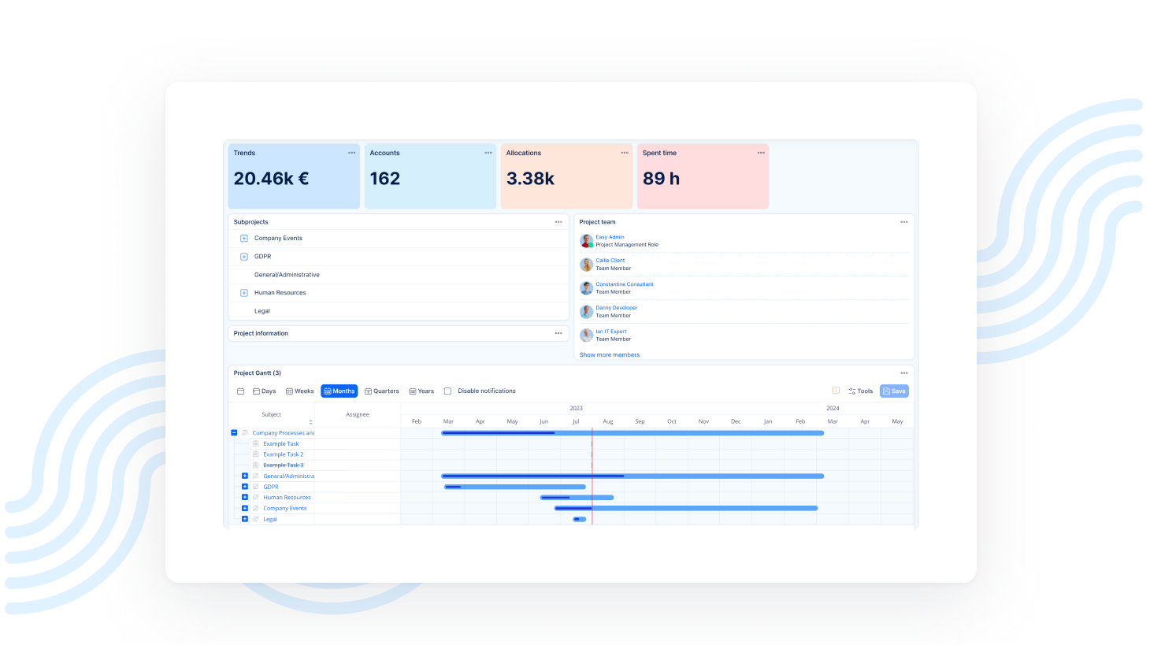Switch to the Quarters view icon
Image resolution: width=1150 pixels, height=645 pixels.
(x=367, y=391)
